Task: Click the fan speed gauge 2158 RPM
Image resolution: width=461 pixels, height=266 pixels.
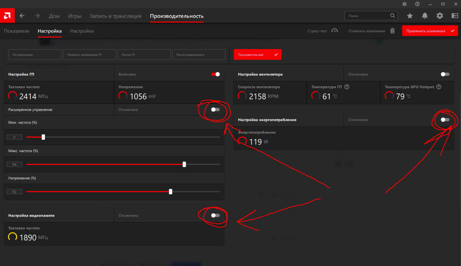Action: [x=243, y=96]
